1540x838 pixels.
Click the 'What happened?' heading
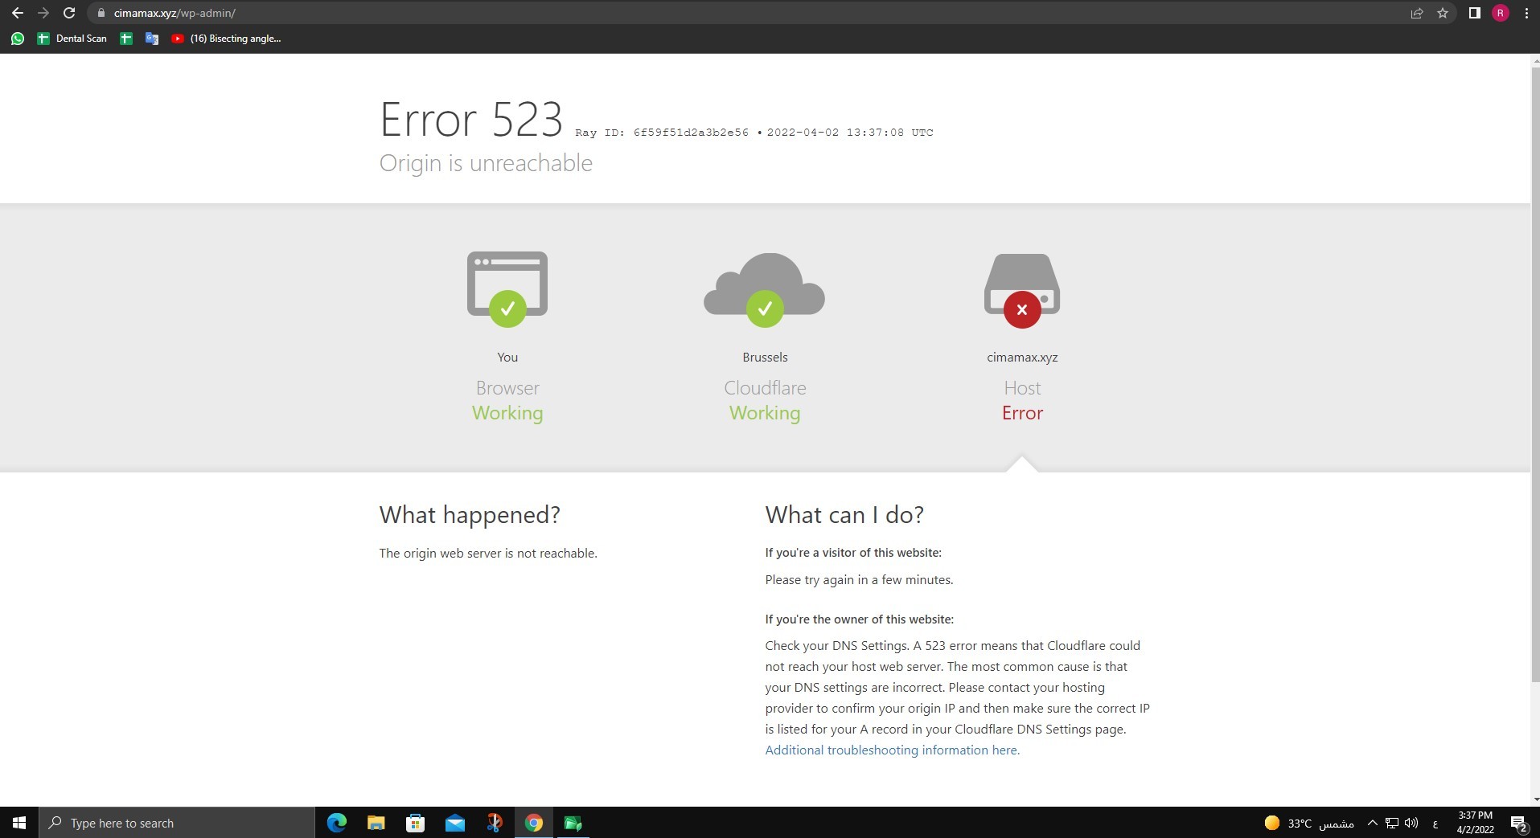coord(470,515)
